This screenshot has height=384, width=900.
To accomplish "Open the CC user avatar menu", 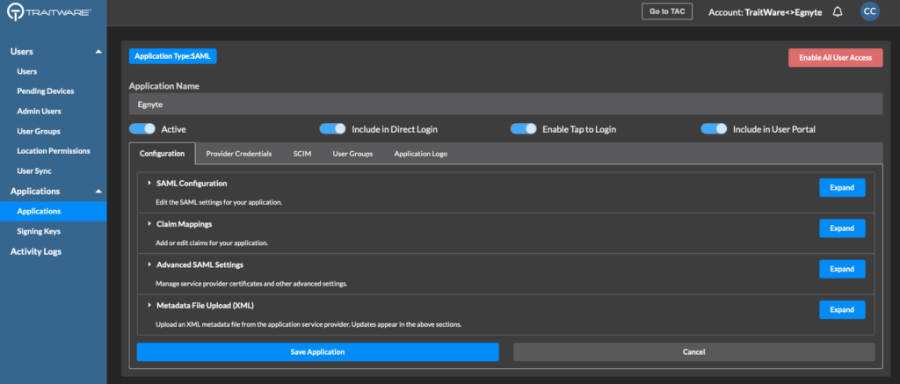I will (x=869, y=11).
